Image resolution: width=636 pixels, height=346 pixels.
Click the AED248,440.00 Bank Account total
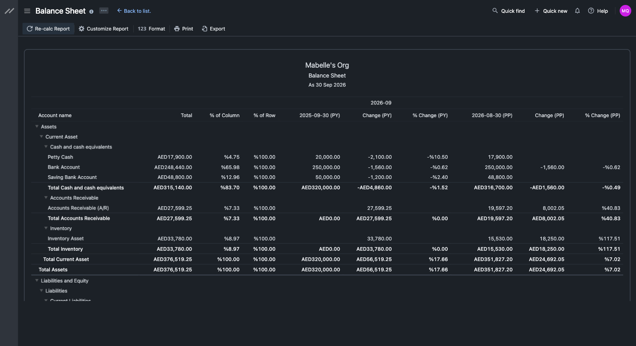pos(173,167)
